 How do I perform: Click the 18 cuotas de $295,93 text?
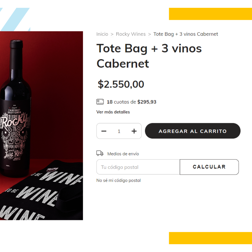[132, 102]
